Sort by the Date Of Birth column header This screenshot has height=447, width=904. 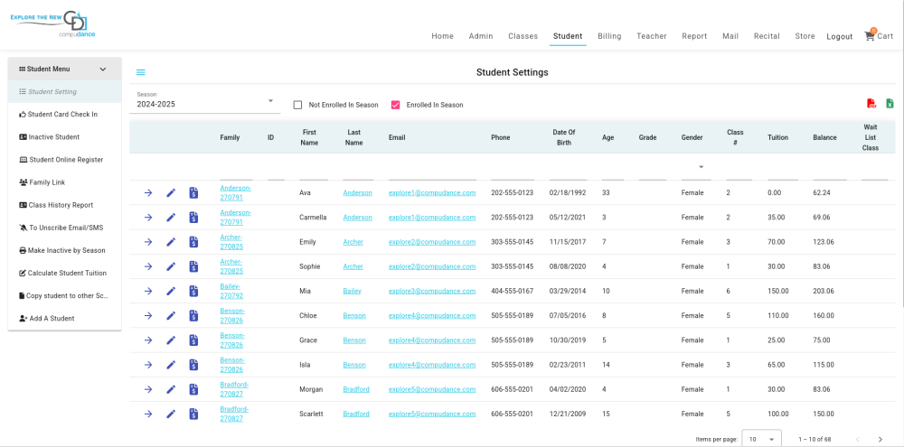pyautogui.click(x=563, y=137)
